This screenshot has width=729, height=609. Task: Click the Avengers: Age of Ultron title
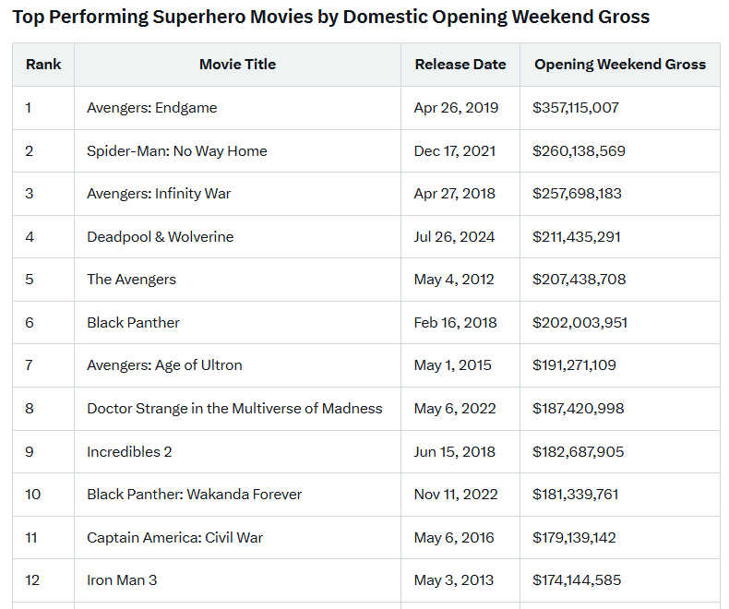tap(164, 365)
